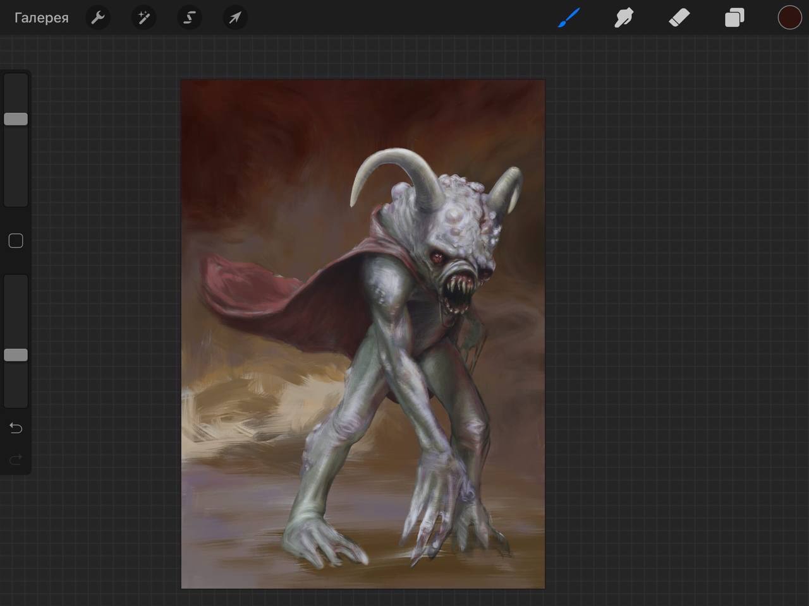Select the Eraser tool
Viewport: 809px width, 606px height.
(679, 18)
